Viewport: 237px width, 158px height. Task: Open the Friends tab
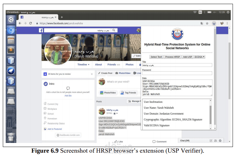click(114, 65)
